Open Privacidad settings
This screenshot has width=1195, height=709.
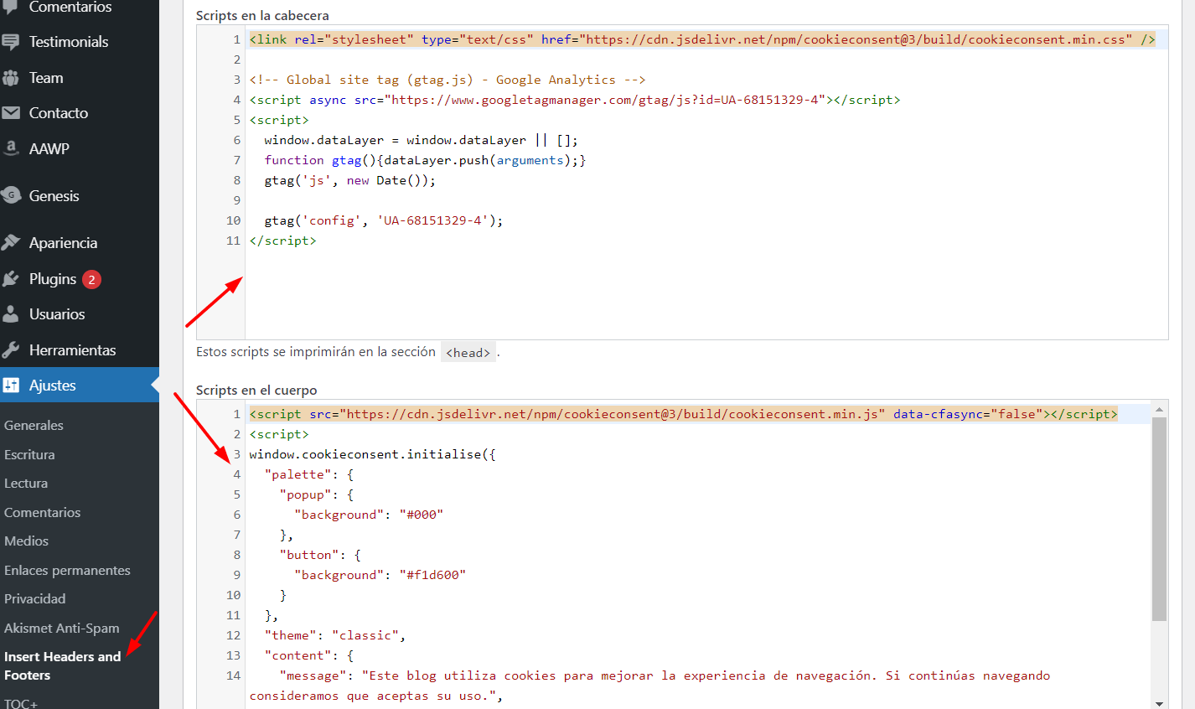coord(35,599)
